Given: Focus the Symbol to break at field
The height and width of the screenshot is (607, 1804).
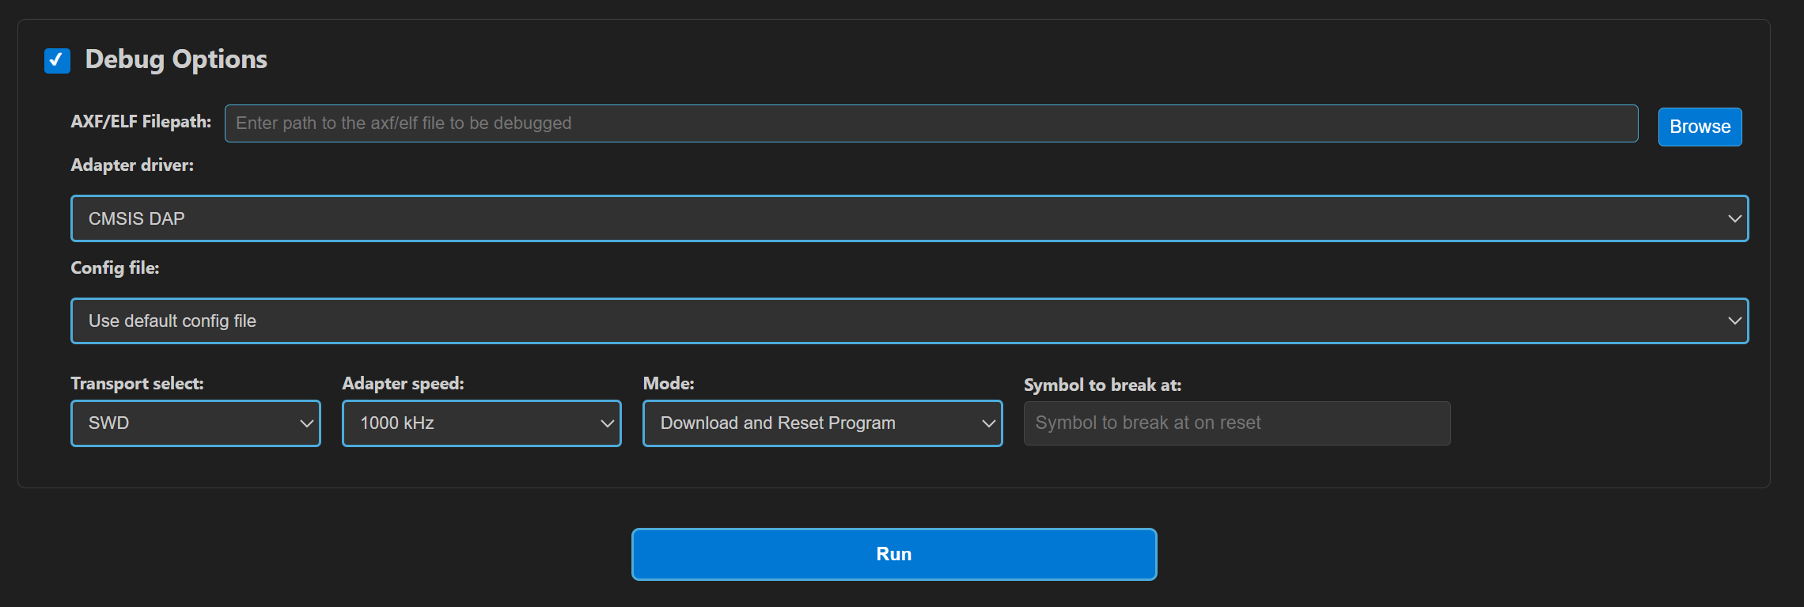Looking at the screenshot, I should [1237, 423].
